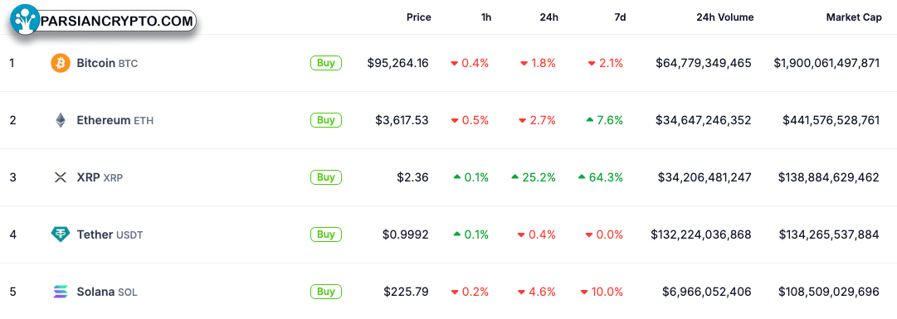897x319 pixels.
Task: Click the Ethereum diamond logo icon
Action: click(x=60, y=120)
